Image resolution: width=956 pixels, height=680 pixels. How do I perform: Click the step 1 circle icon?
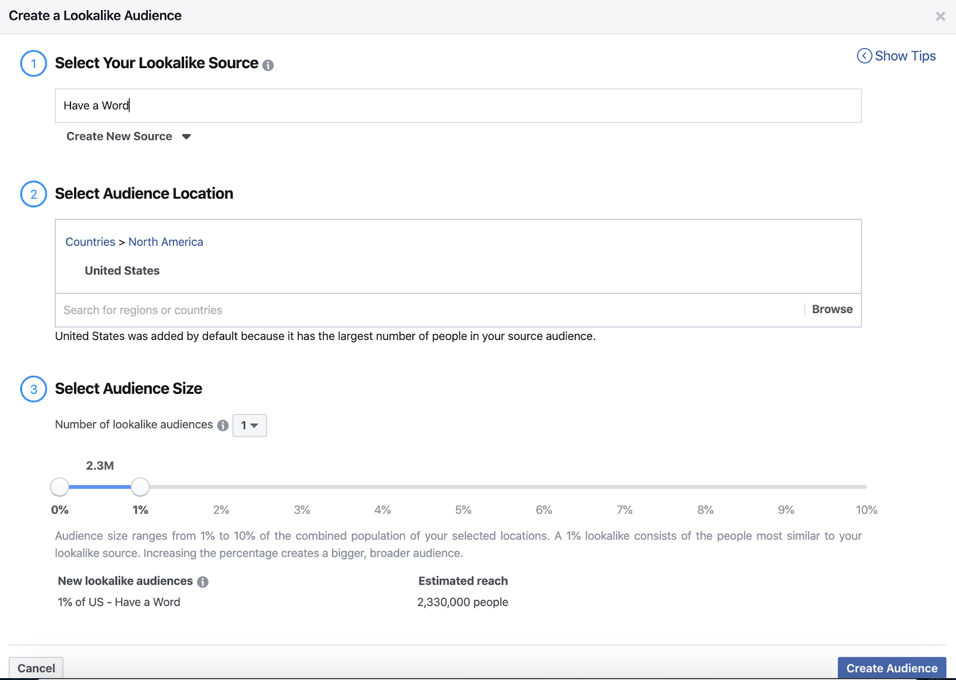pyautogui.click(x=33, y=64)
